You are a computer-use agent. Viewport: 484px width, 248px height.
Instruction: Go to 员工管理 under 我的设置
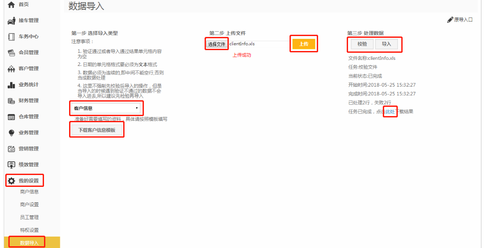pyautogui.click(x=29, y=217)
